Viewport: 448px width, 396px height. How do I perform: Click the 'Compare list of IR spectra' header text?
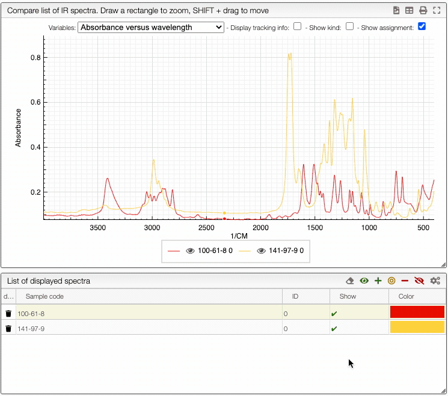tap(138, 11)
